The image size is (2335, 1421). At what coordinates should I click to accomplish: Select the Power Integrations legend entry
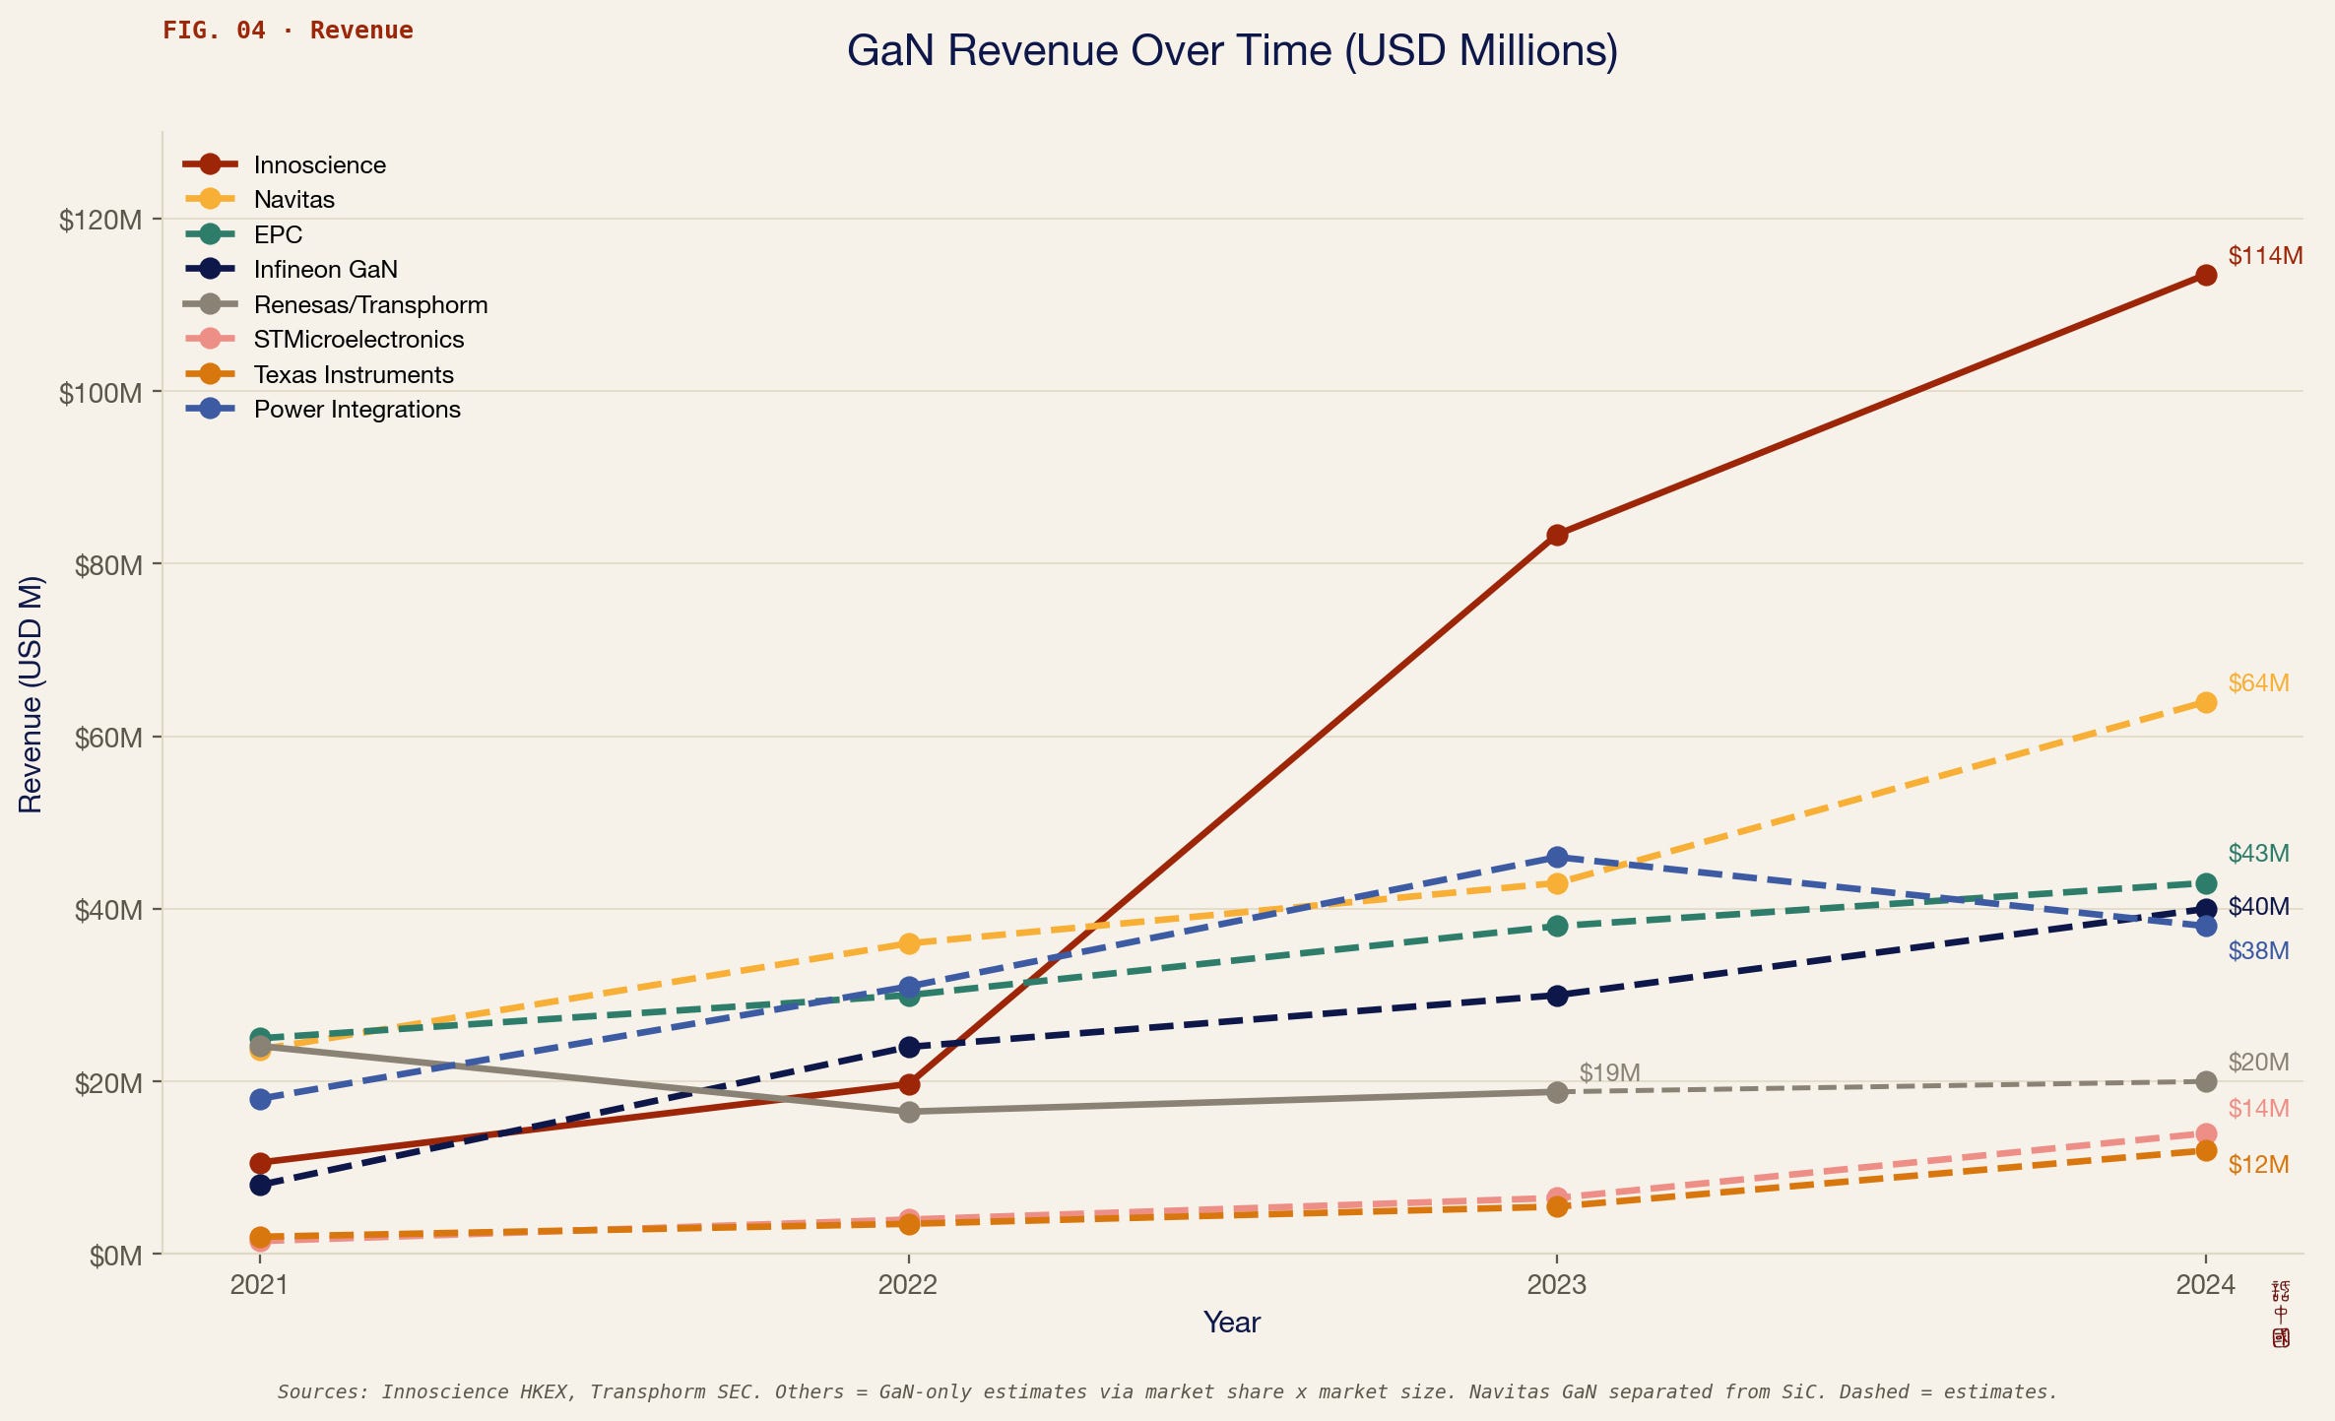[357, 410]
